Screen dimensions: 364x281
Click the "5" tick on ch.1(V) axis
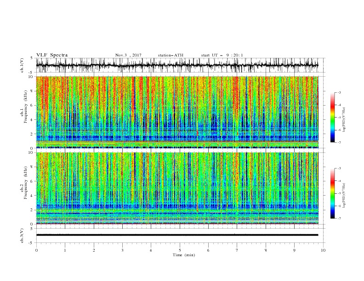click(x=32, y=58)
